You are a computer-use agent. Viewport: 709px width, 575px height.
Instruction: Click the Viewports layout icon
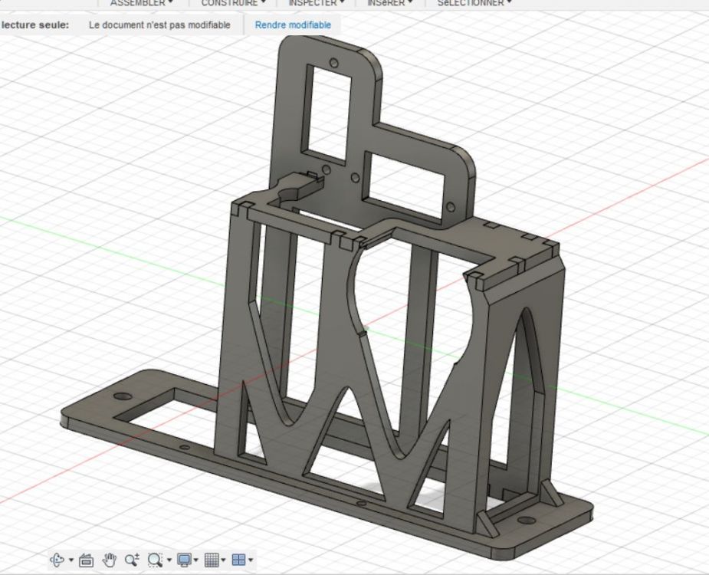click(238, 560)
